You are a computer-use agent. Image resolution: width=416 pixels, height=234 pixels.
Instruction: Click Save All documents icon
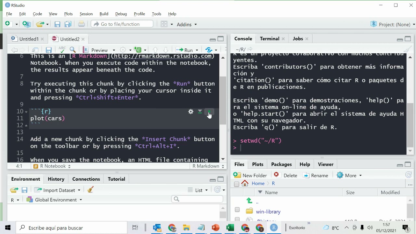(68, 24)
